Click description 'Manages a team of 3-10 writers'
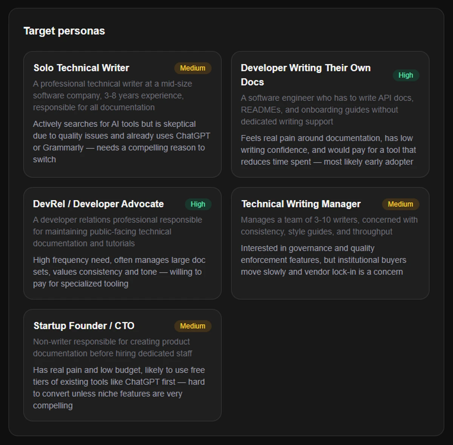 tap(329, 226)
